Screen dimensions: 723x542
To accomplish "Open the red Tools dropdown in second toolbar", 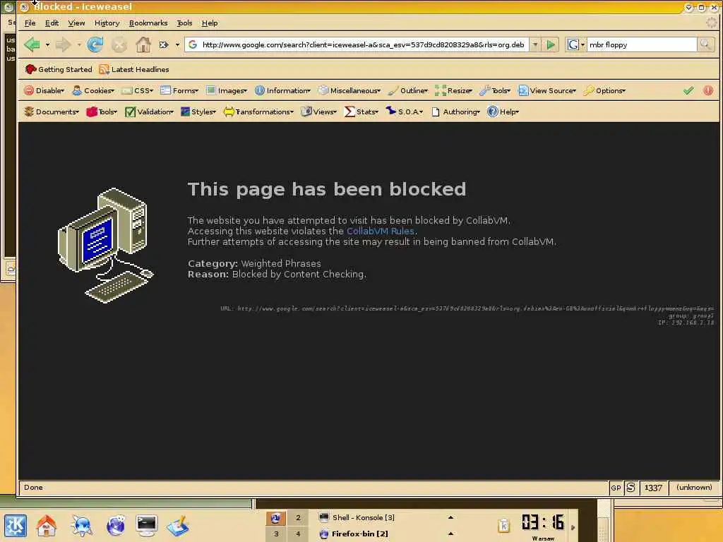I will 102,112.
